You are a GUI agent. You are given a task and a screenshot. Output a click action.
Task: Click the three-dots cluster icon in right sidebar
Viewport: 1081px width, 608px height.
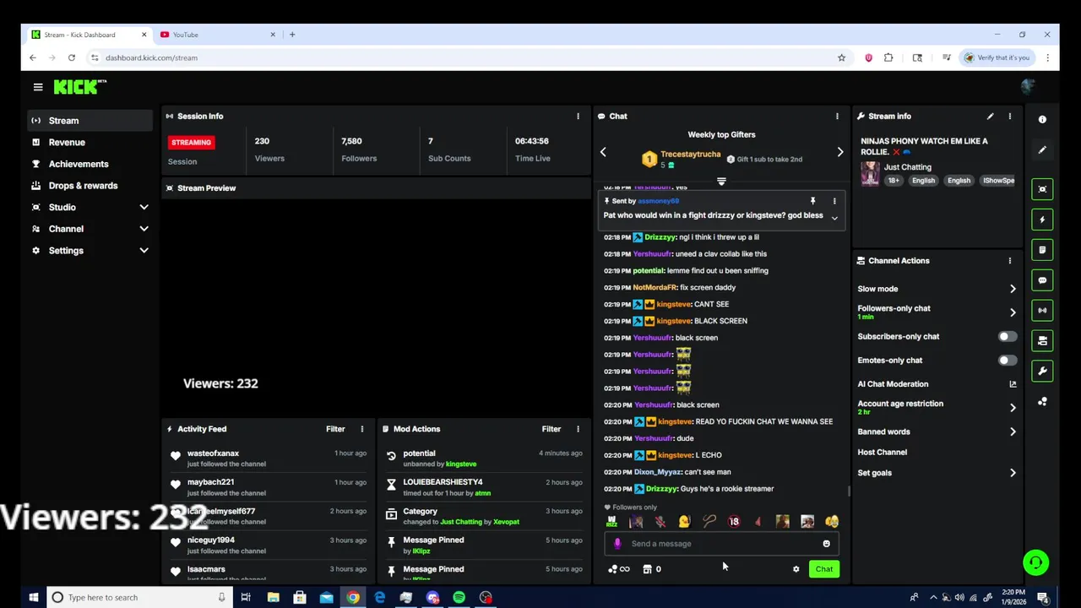click(1042, 402)
